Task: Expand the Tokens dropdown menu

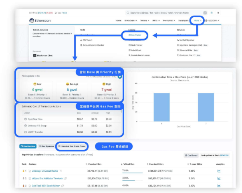Action: click(x=145, y=20)
